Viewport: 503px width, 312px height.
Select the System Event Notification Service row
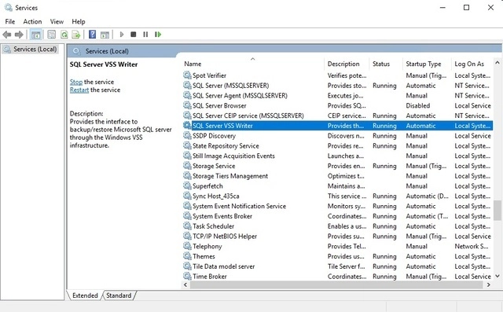[337, 206]
